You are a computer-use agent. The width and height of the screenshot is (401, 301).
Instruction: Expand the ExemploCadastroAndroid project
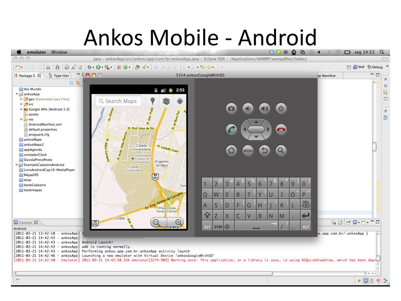16,165
